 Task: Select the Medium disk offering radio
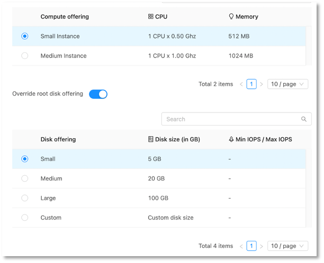pos(25,179)
